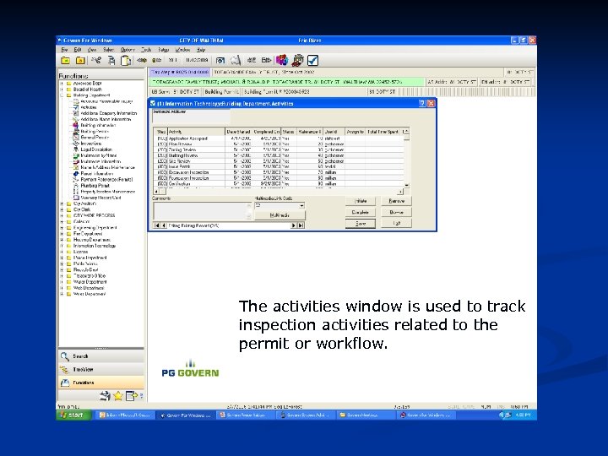Switch to Govern For Windows taskbar item
The image size is (608, 456).
[x=185, y=415]
